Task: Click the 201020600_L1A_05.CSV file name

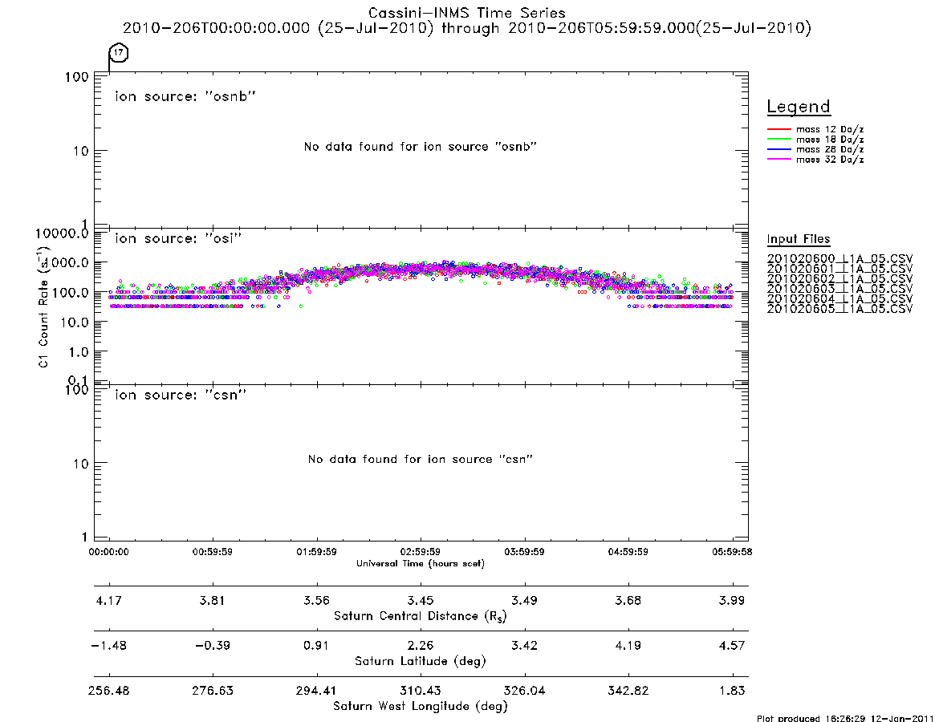Action: [x=839, y=259]
